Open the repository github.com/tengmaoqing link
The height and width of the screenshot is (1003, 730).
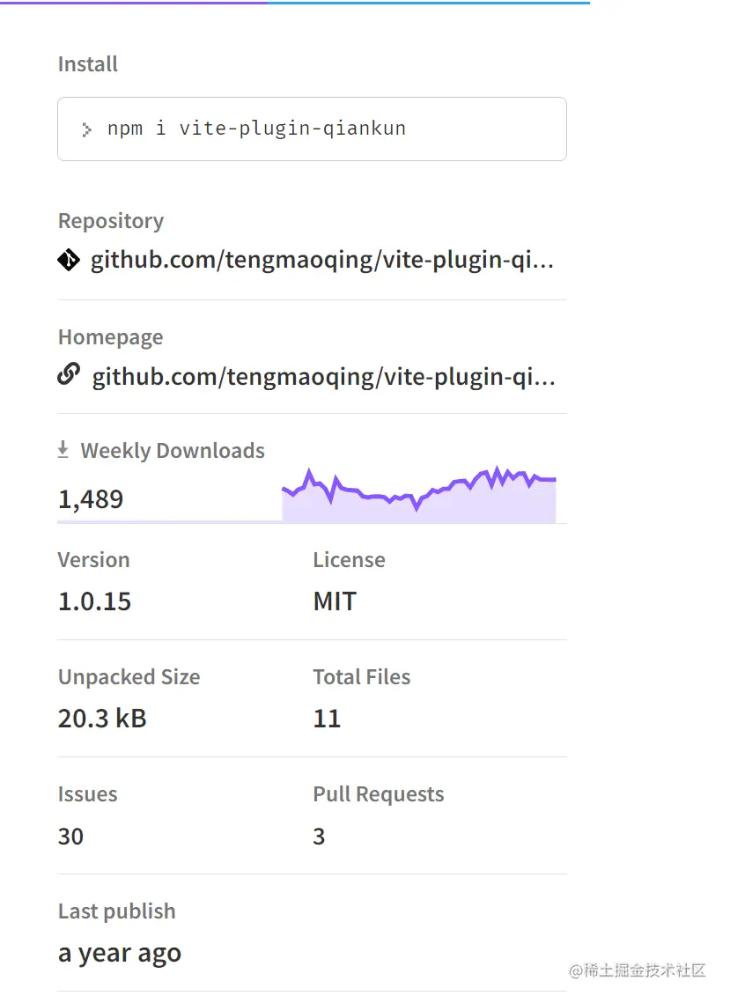click(322, 261)
